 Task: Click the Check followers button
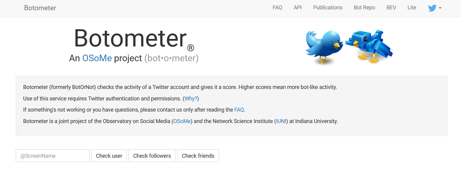tap(152, 156)
